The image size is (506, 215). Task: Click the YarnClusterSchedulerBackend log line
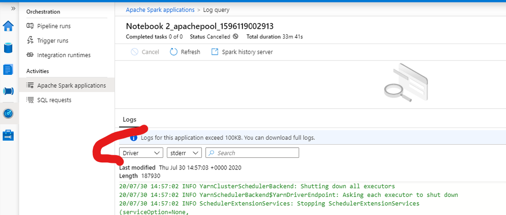pos(257,186)
